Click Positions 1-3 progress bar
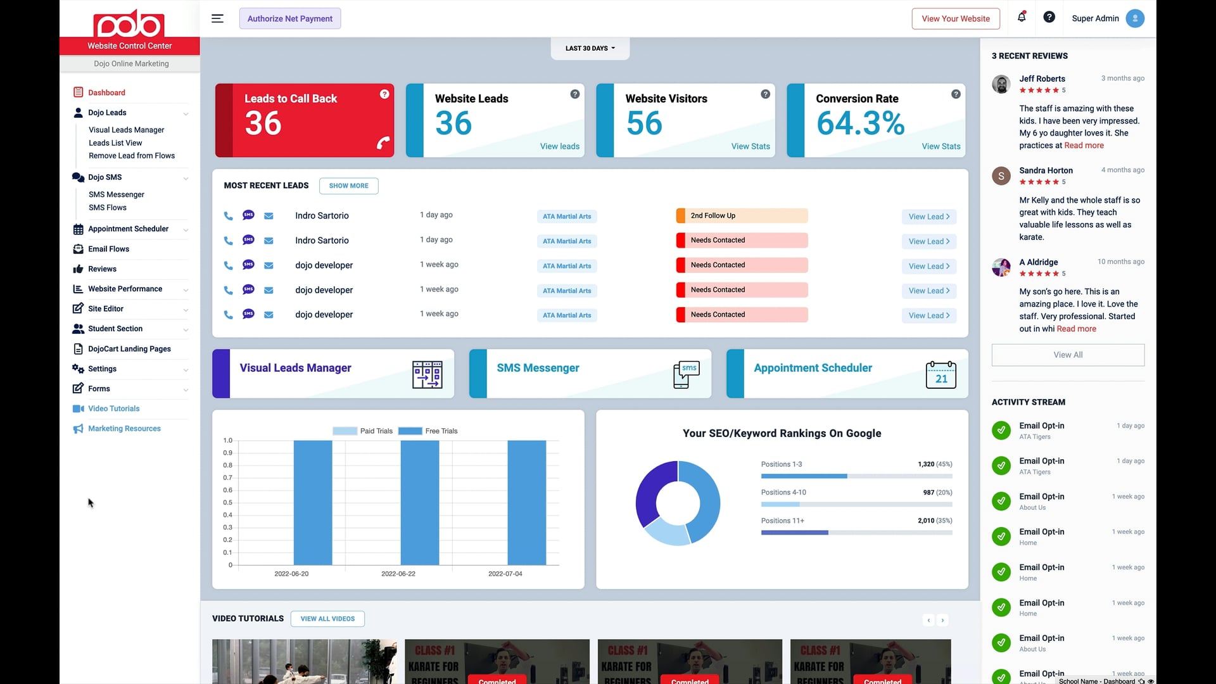 [856, 476]
